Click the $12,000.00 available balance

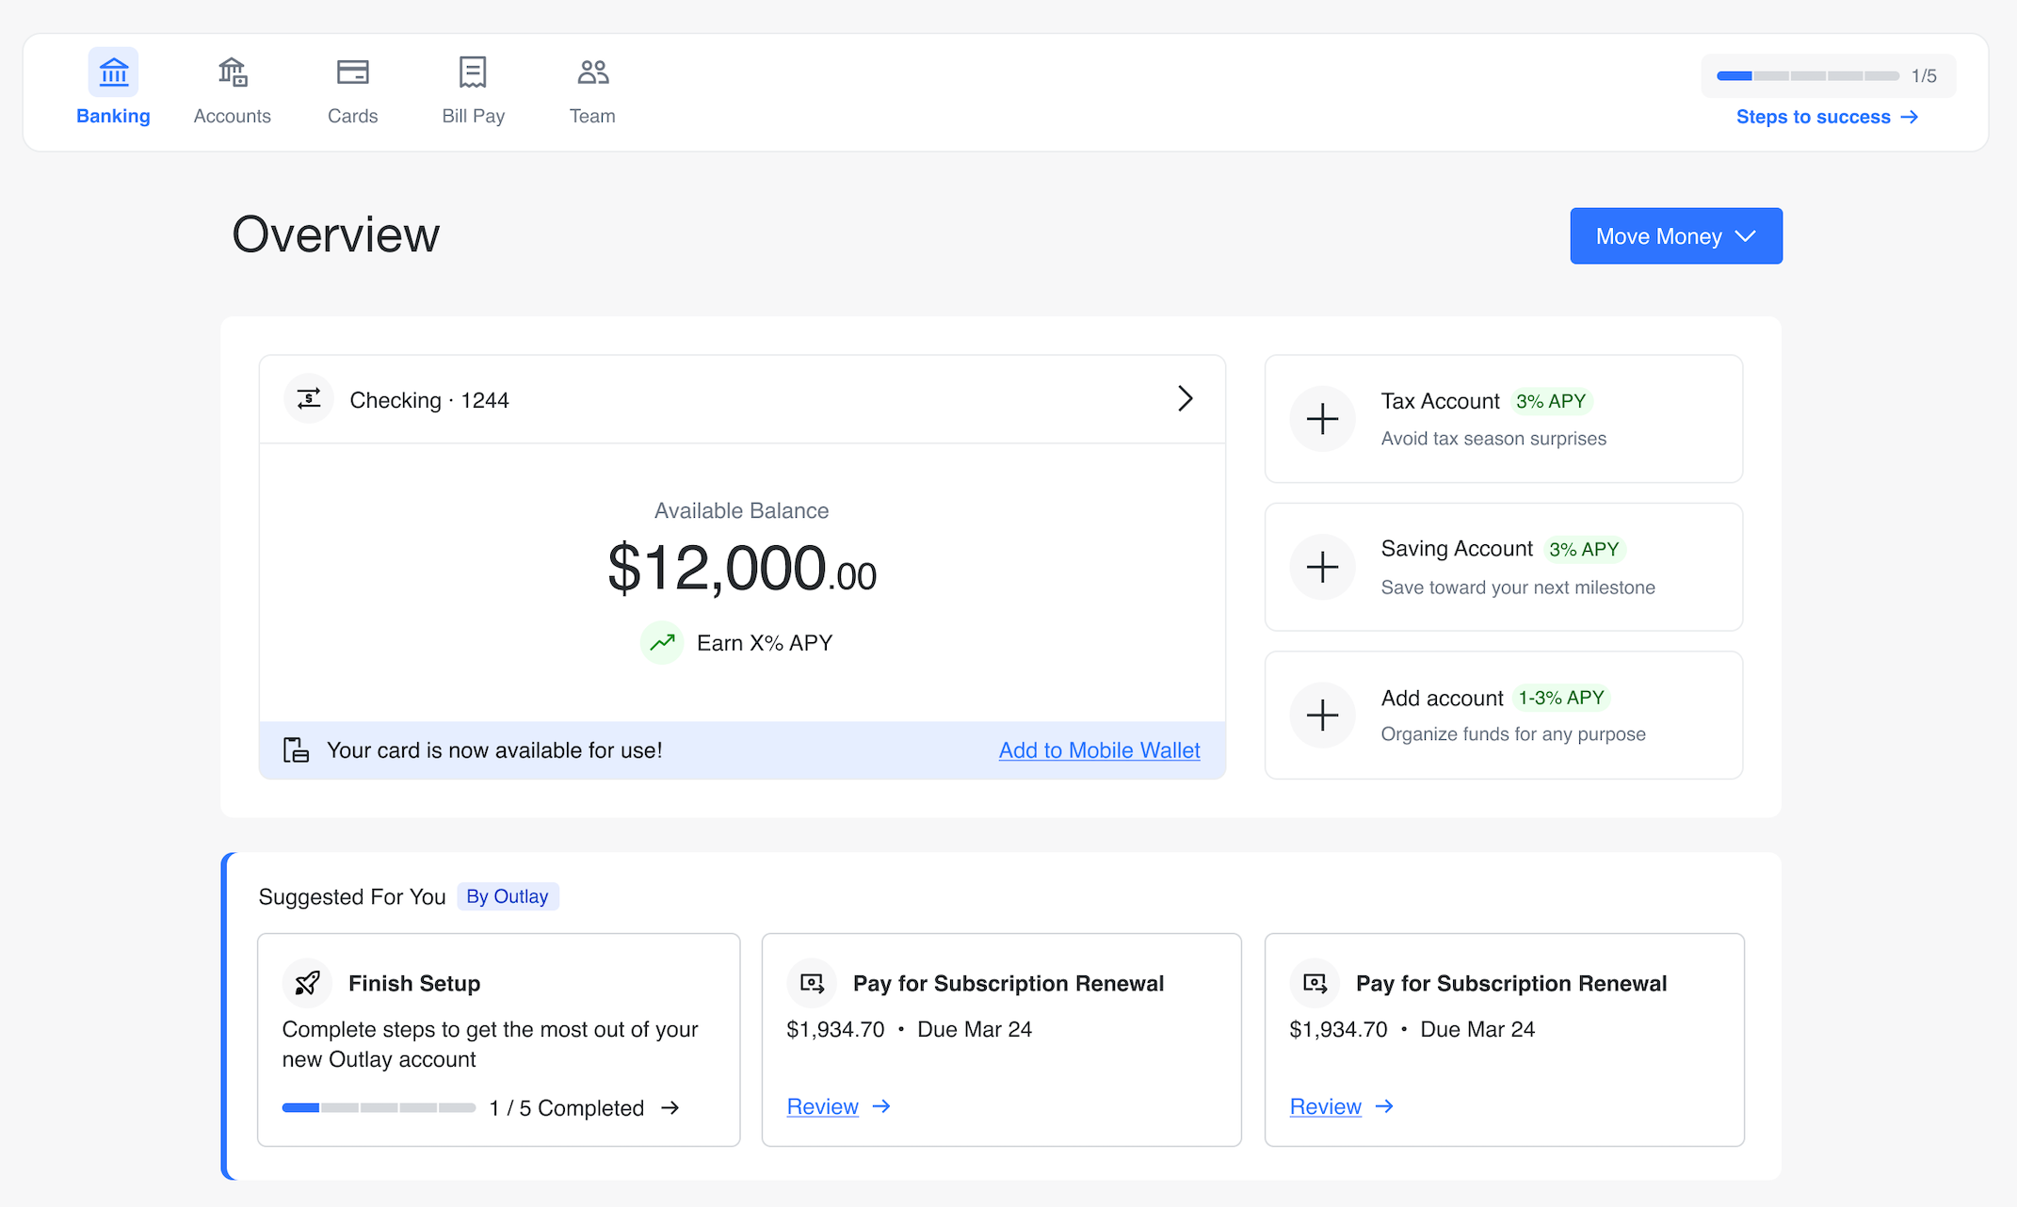742,569
